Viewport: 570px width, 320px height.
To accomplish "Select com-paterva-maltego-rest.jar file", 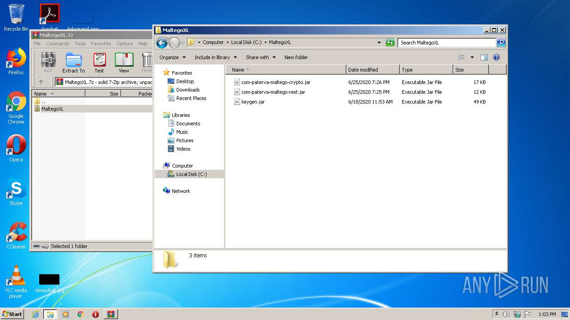I will (273, 92).
